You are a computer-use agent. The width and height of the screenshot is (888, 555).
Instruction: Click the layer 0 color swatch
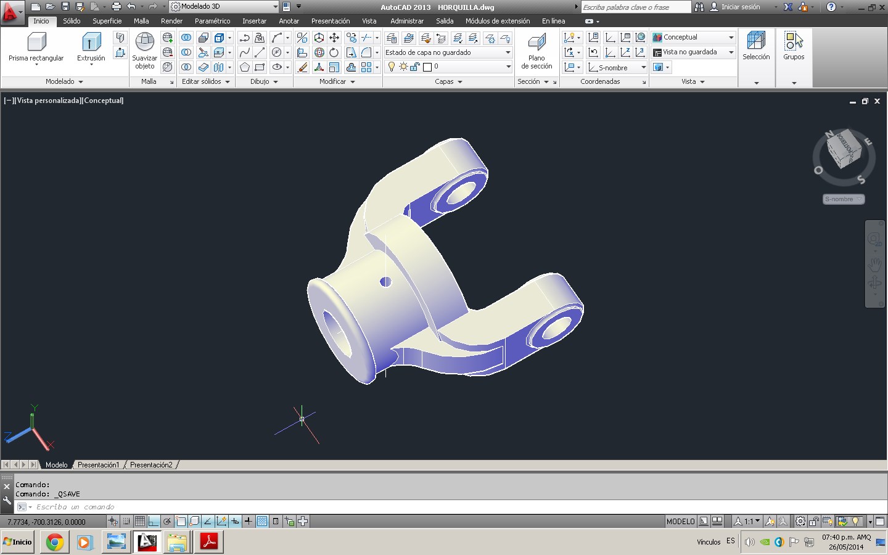click(x=427, y=67)
